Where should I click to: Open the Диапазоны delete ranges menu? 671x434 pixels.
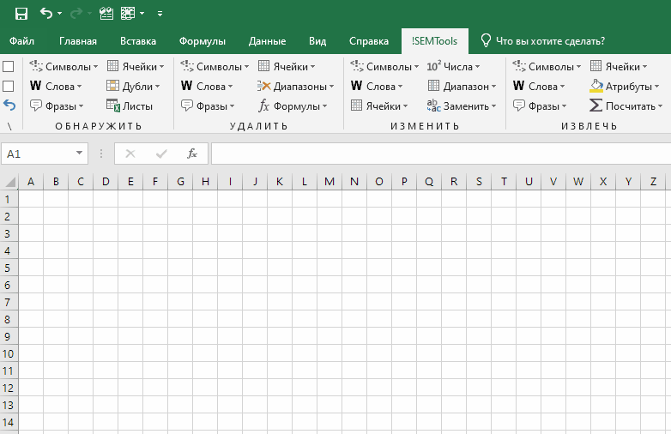pos(296,87)
